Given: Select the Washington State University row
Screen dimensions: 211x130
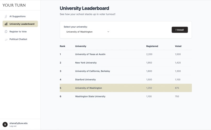Looking at the screenshot, I should pyautogui.click(x=126, y=97).
